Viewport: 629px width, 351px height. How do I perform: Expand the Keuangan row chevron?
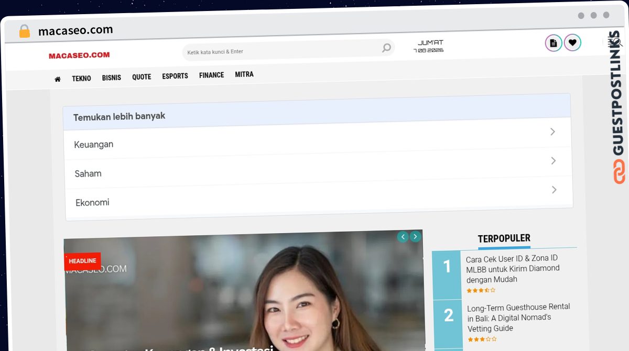(x=552, y=132)
